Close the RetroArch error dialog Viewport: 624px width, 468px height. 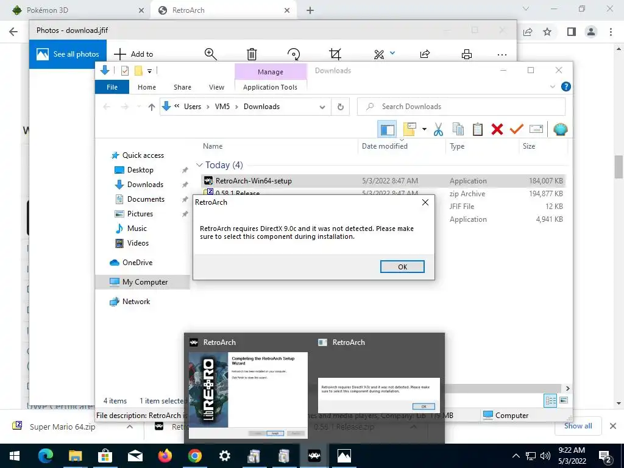[x=425, y=202]
